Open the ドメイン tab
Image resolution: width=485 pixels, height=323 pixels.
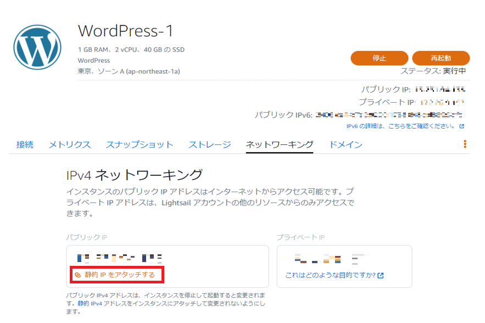tap(346, 144)
